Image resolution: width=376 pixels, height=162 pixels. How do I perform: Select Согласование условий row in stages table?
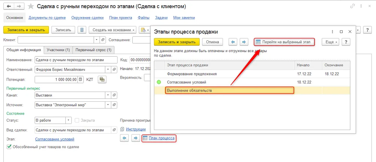(252, 82)
